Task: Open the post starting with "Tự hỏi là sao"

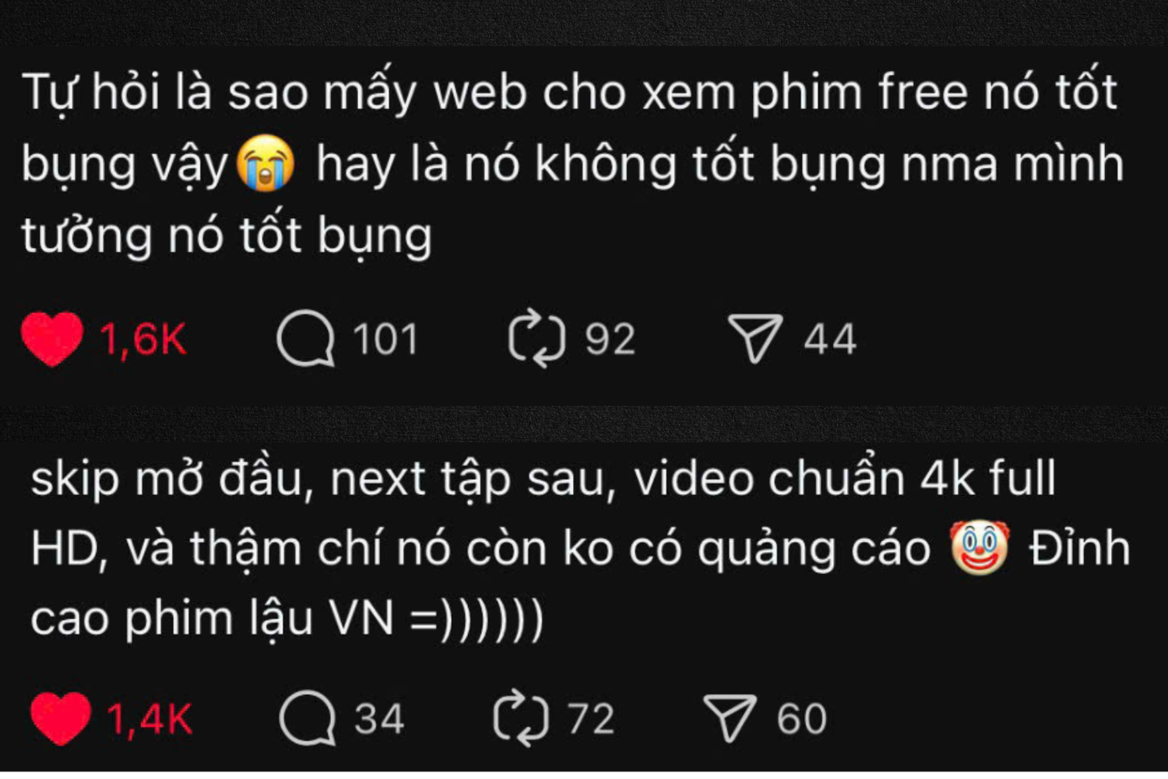Action: pos(572,164)
